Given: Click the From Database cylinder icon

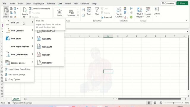Looking at the screenshot, I should pos(8,30).
